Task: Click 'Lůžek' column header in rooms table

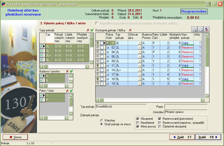Action: [164, 36]
